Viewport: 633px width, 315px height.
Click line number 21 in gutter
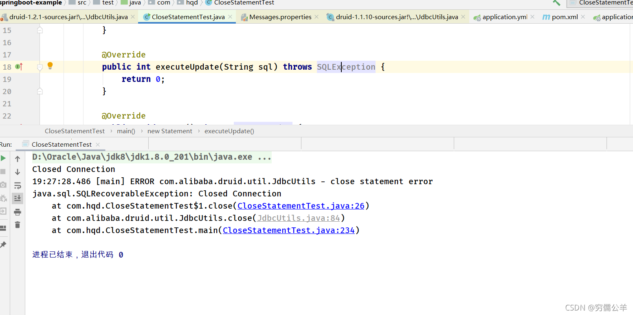[7, 104]
